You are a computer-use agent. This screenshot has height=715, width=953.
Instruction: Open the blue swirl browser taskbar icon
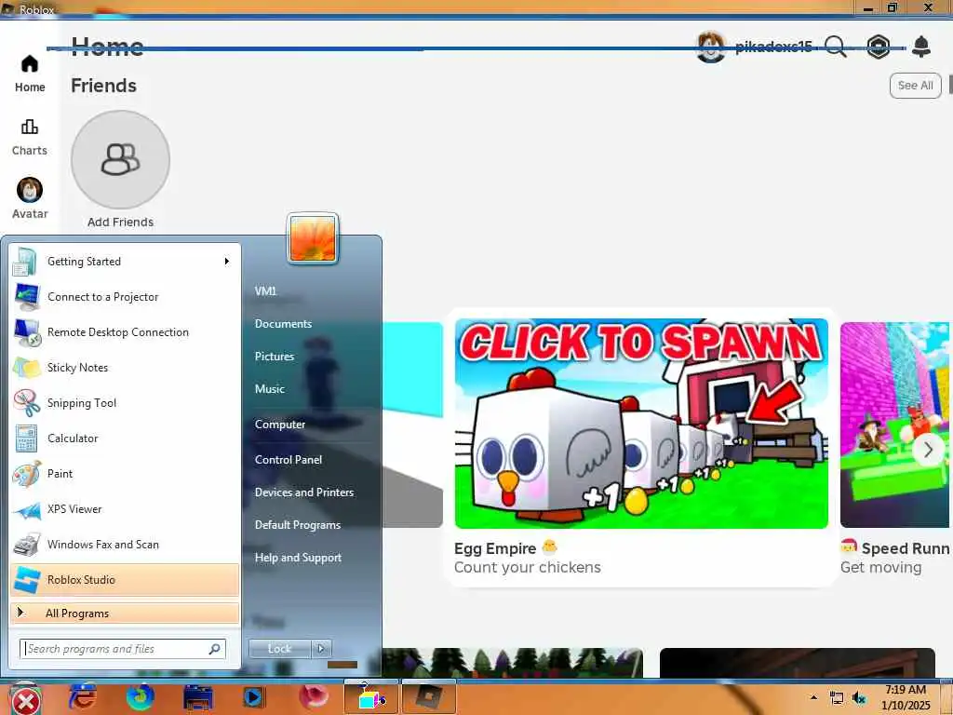[x=140, y=697]
